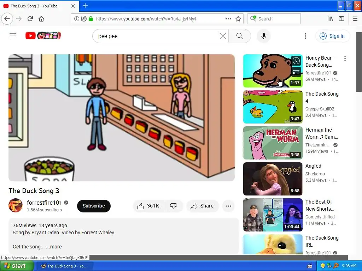
Task: Click the address bar URL
Action: [x=146, y=19]
